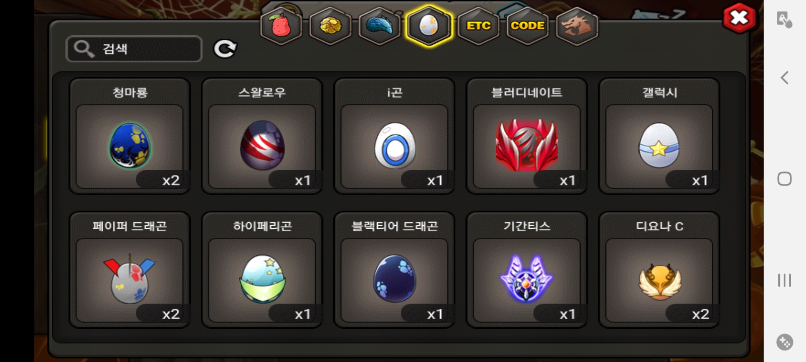
Task: Open the 페이퍼 드래곤 egg slot
Action: tap(129, 270)
